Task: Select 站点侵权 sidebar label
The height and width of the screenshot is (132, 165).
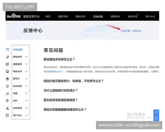Action: (x=17, y=86)
